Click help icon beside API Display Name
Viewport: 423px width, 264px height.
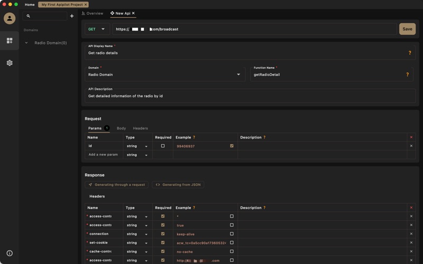point(410,53)
